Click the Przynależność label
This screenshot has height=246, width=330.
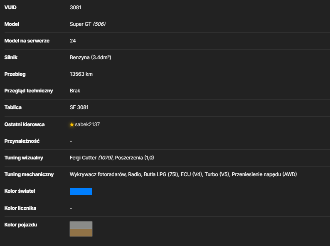22,141
